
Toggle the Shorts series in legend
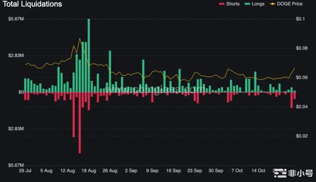[233, 4]
